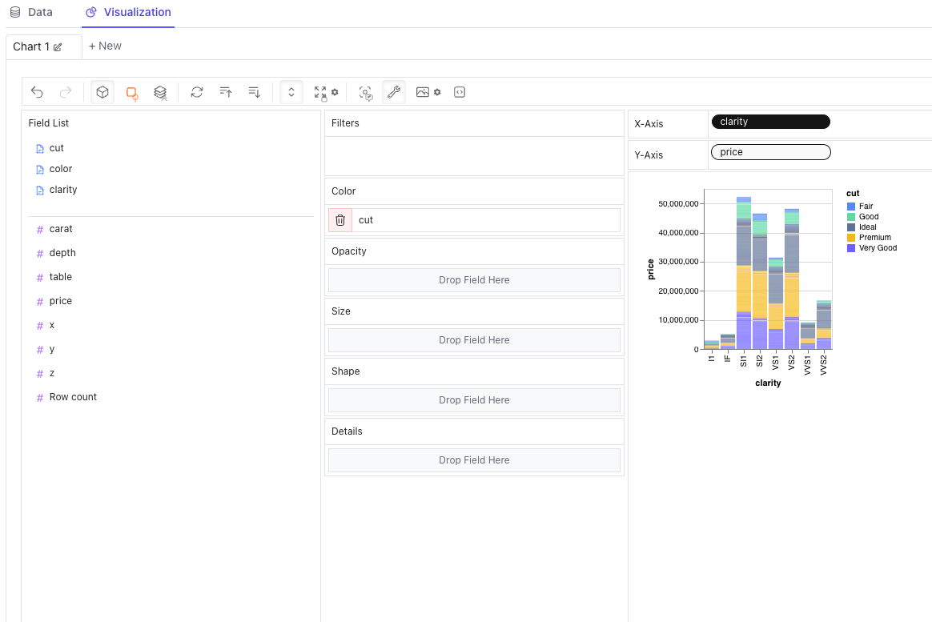The height and width of the screenshot is (622, 932).
Task: Click the SI2 bar in chart
Action: point(760,282)
